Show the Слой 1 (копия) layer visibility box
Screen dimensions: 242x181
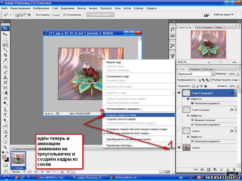[x=179, y=110]
